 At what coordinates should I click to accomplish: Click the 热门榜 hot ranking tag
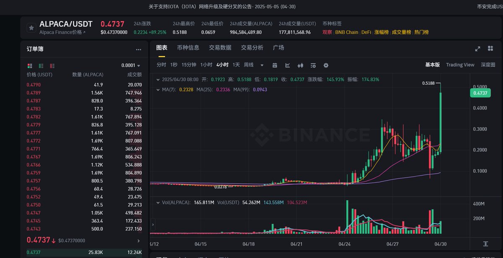422,32
